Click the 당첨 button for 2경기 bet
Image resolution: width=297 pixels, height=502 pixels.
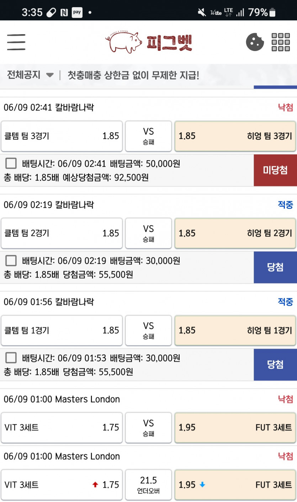(275, 267)
